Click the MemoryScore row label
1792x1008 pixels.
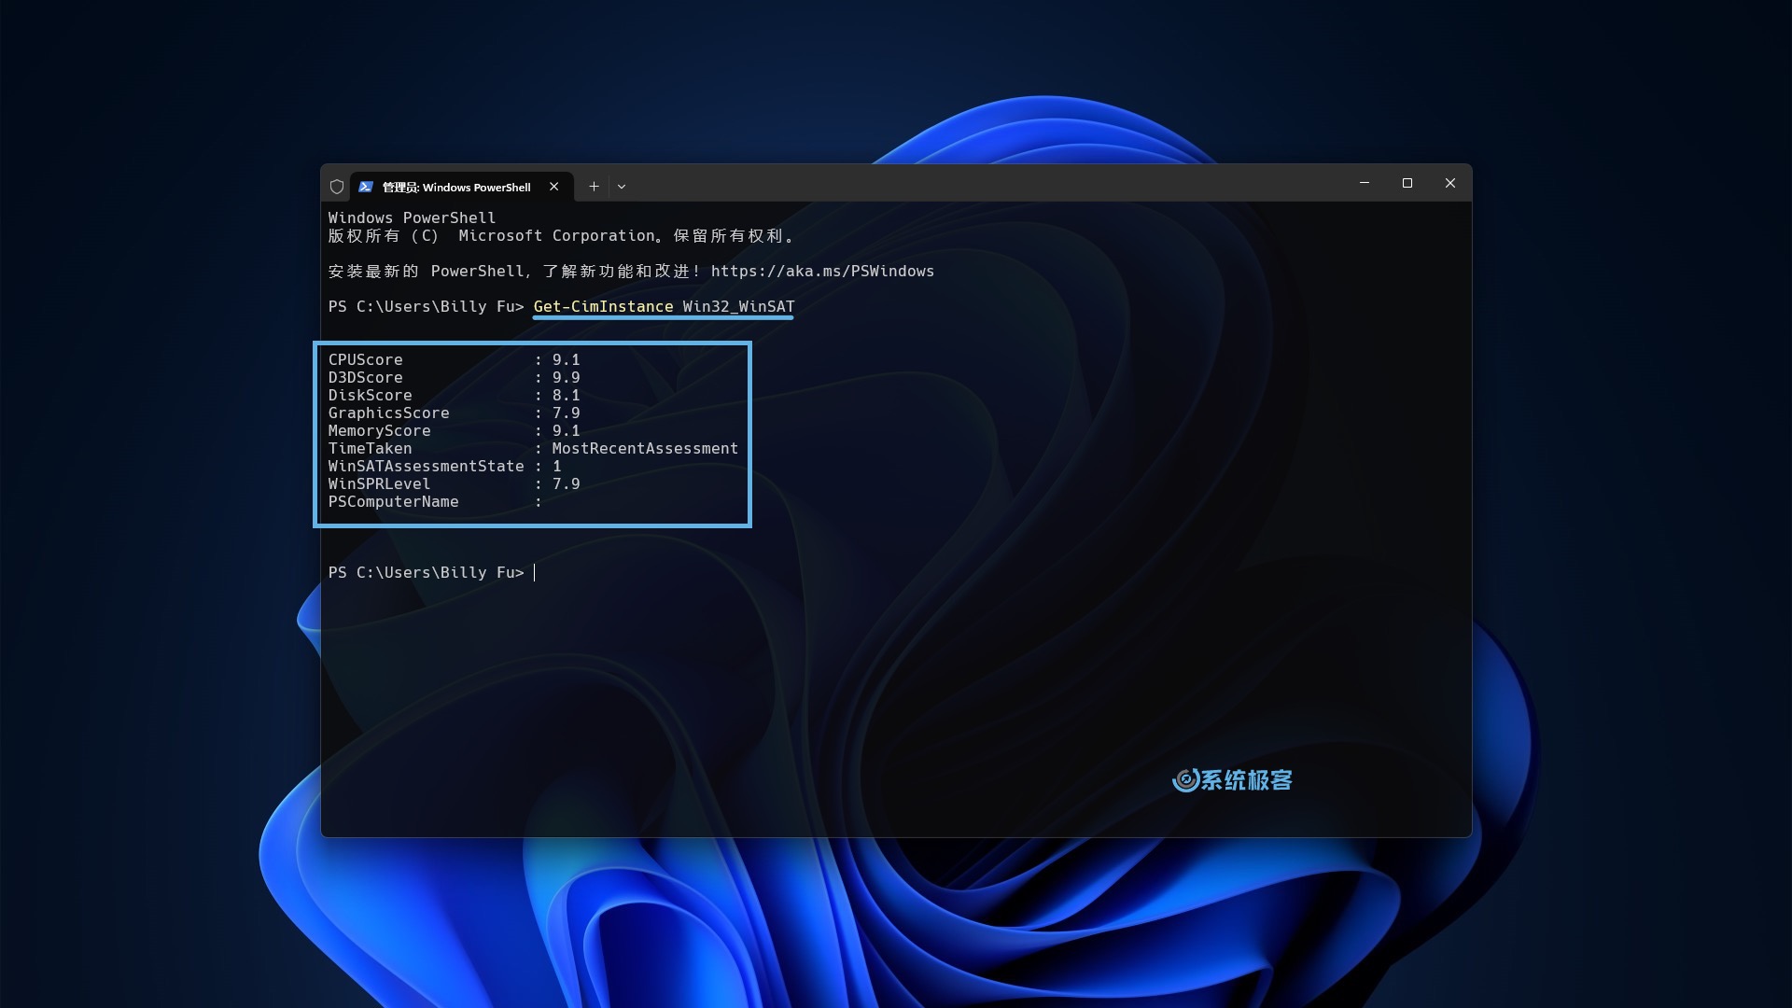[x=379, y=430]
